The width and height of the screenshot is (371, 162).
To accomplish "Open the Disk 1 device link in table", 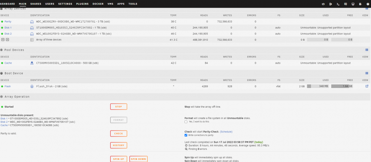I will click(x=8, y=28).
